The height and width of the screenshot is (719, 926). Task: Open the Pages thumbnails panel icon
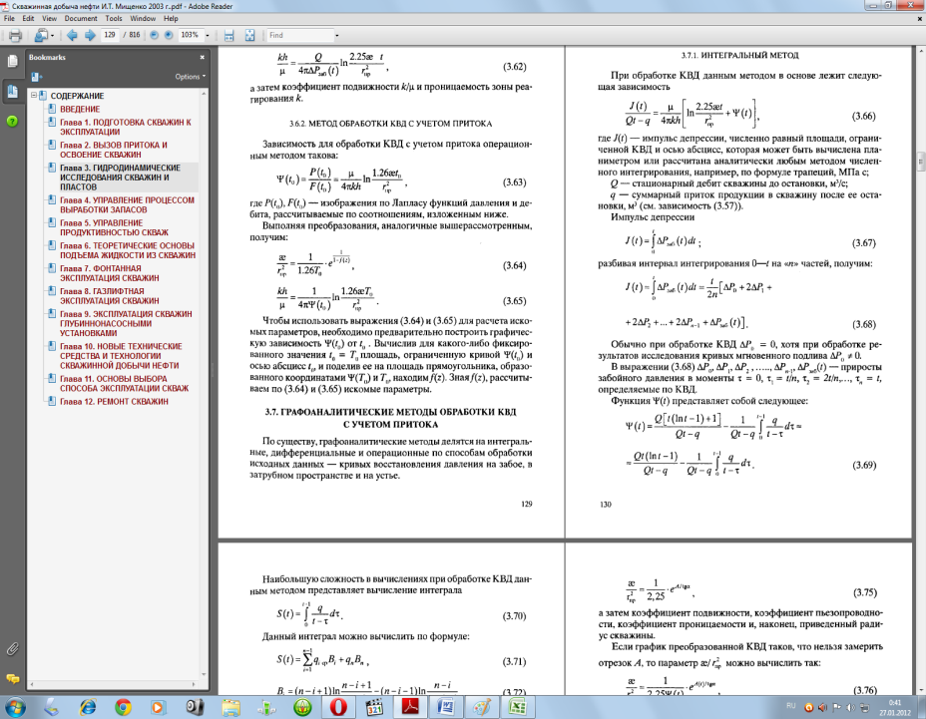pos(12,61)
